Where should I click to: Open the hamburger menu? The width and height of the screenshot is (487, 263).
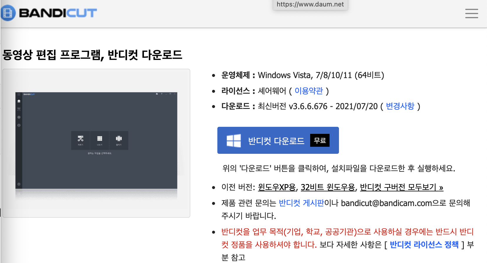[x=471, y=14]
